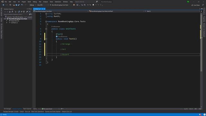Click the Open File toolbar icon
Image resolution: width=206 pixels, height=116 pixels.
click(x=14, y=5)
